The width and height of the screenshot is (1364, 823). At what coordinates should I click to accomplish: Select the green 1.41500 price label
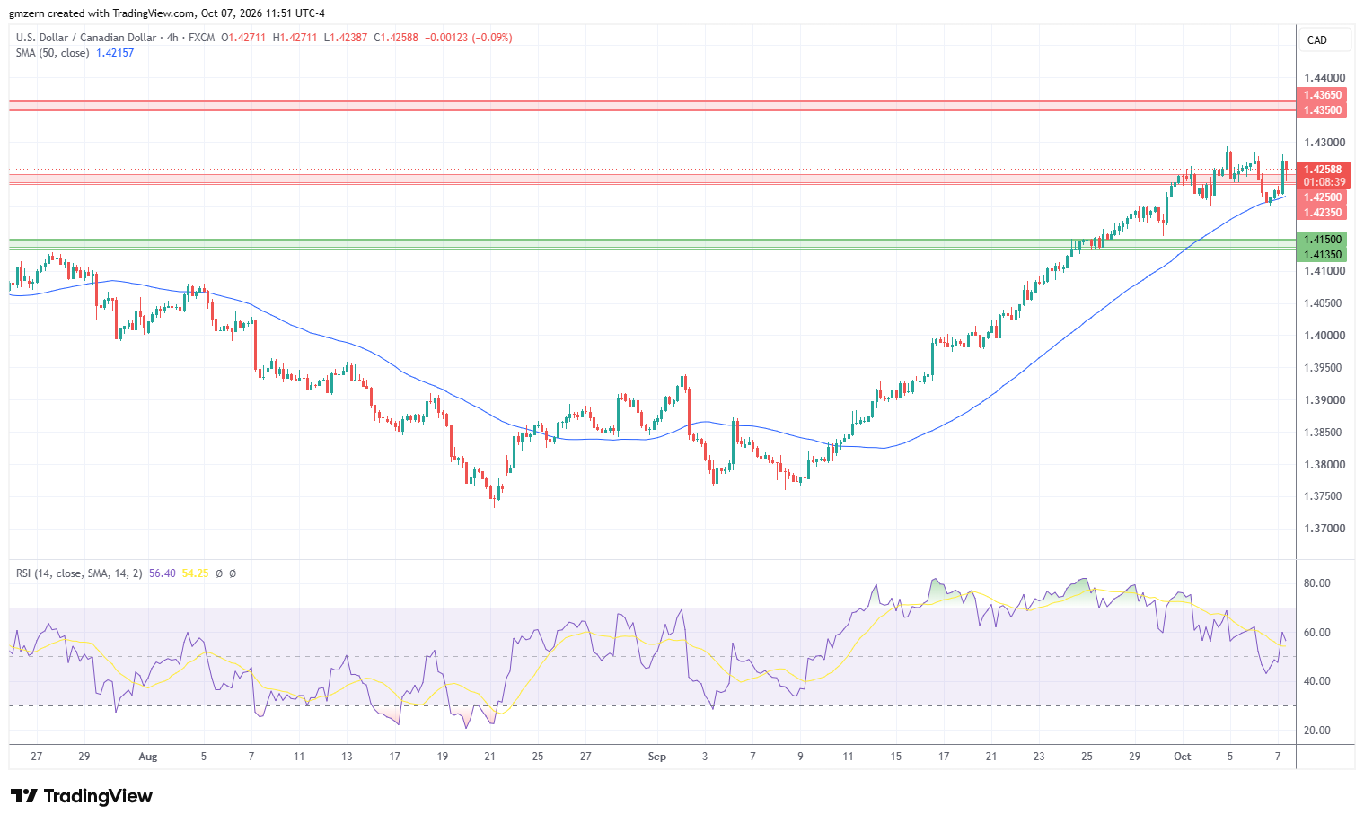[x=1323, y=240]
